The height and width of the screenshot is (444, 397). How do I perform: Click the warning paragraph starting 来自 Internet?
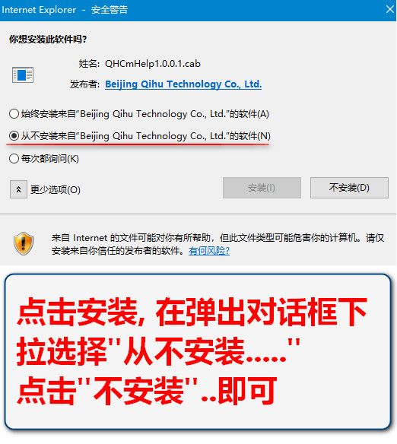(218, 244)
